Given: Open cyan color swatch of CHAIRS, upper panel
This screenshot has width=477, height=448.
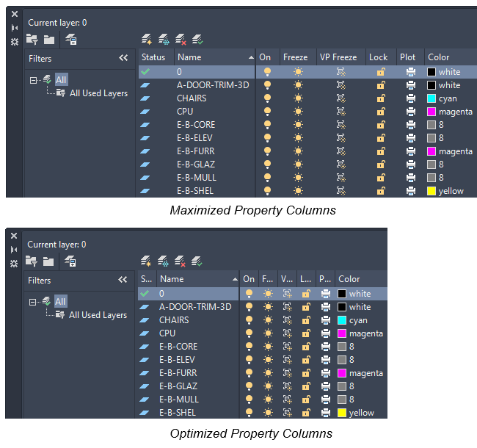Looking at the screenshot, I should [432, 98].
